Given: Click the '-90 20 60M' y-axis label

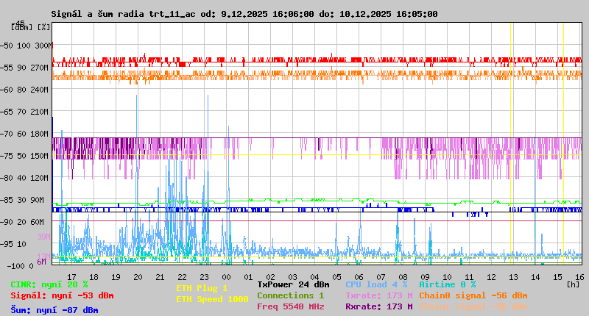Looking at the screenshot, I should pos(23,222).
